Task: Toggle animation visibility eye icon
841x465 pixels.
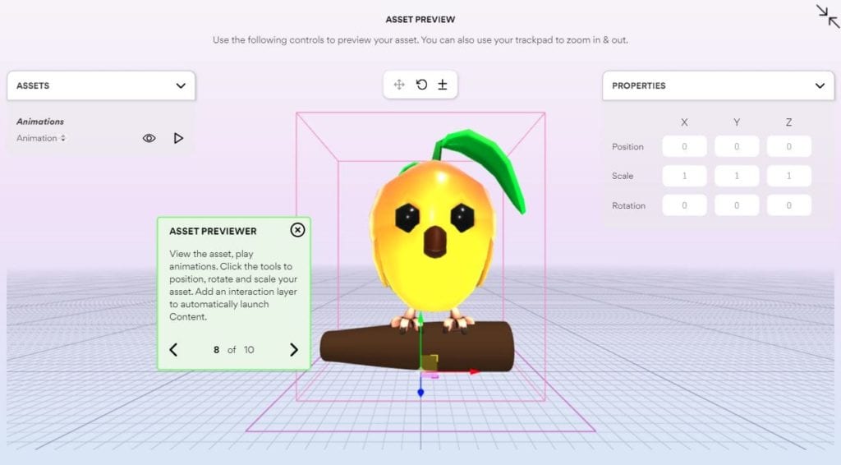Action: click(149, 139)
